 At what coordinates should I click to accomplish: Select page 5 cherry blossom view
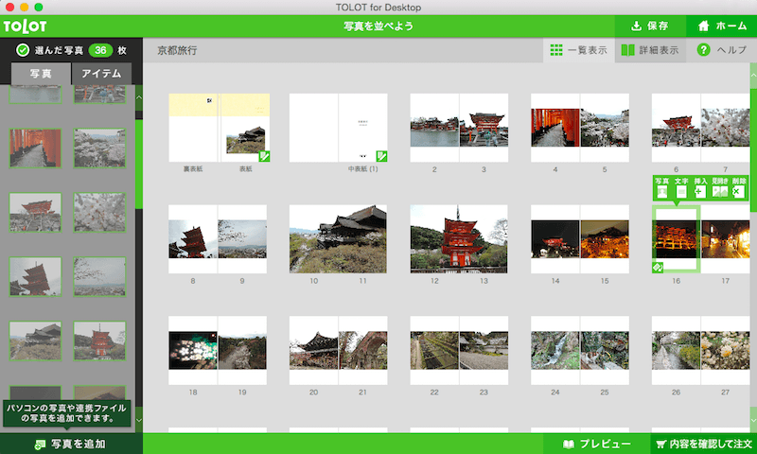(605, 128)
